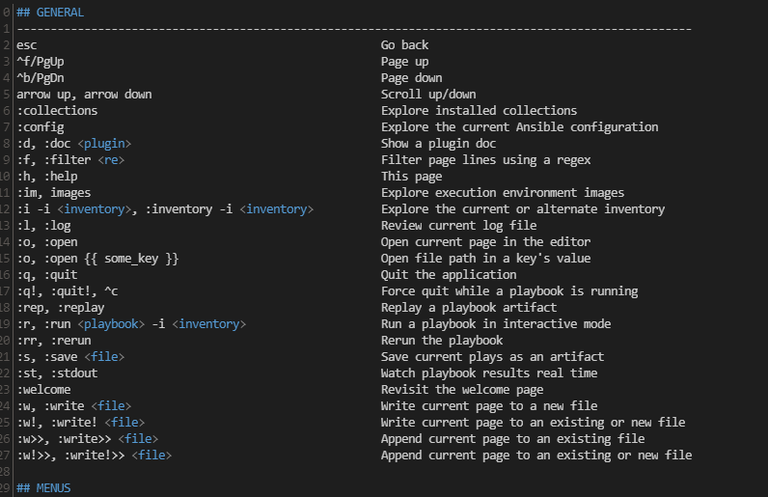Click 'Explore execution environment images'
This screenshot has width=768, height=497.
[503, 193]
